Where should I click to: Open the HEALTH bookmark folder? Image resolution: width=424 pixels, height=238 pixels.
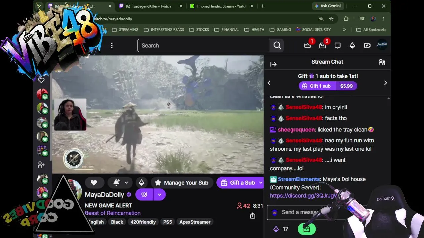254,30
